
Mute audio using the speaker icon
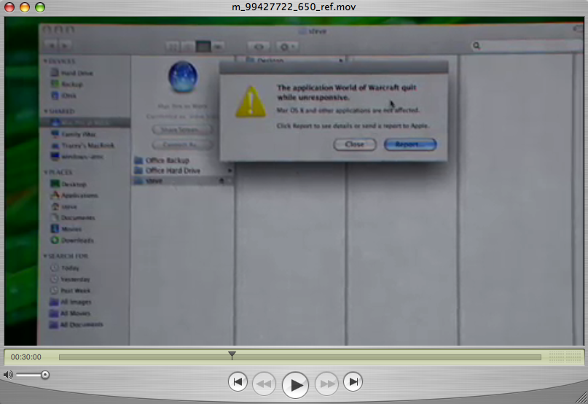click(x=8, y=375)
